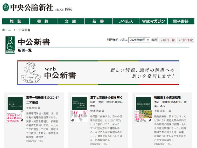Viewport: 197px width, 148px height.
Task: Click the 中央公論新社 site title text
Action: [32, 7]
